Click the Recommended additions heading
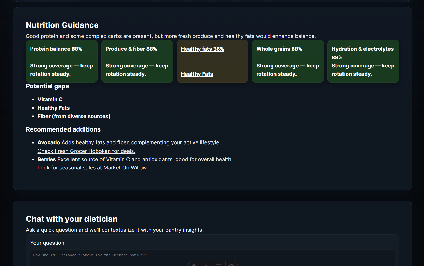The image size is (424, 266). tap(63, 129)
